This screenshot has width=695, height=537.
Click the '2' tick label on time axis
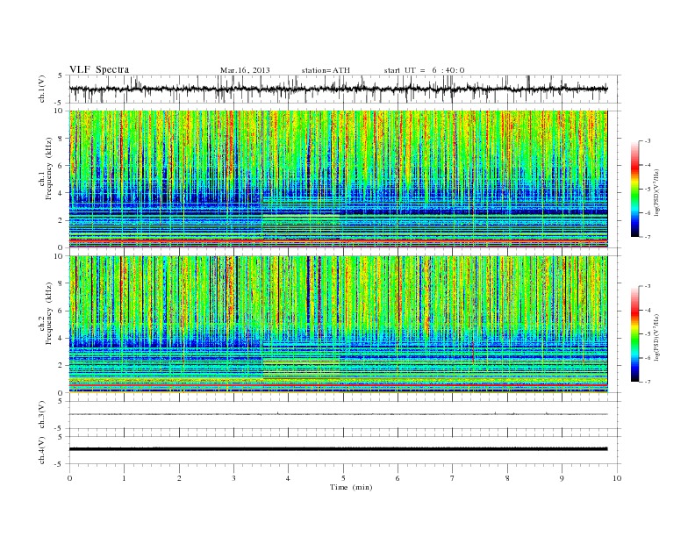(x=179, y=478)
